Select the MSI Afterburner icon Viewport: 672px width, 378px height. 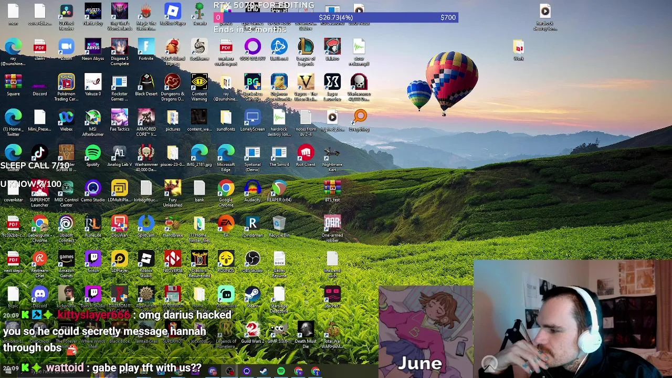tap(93, 122)
